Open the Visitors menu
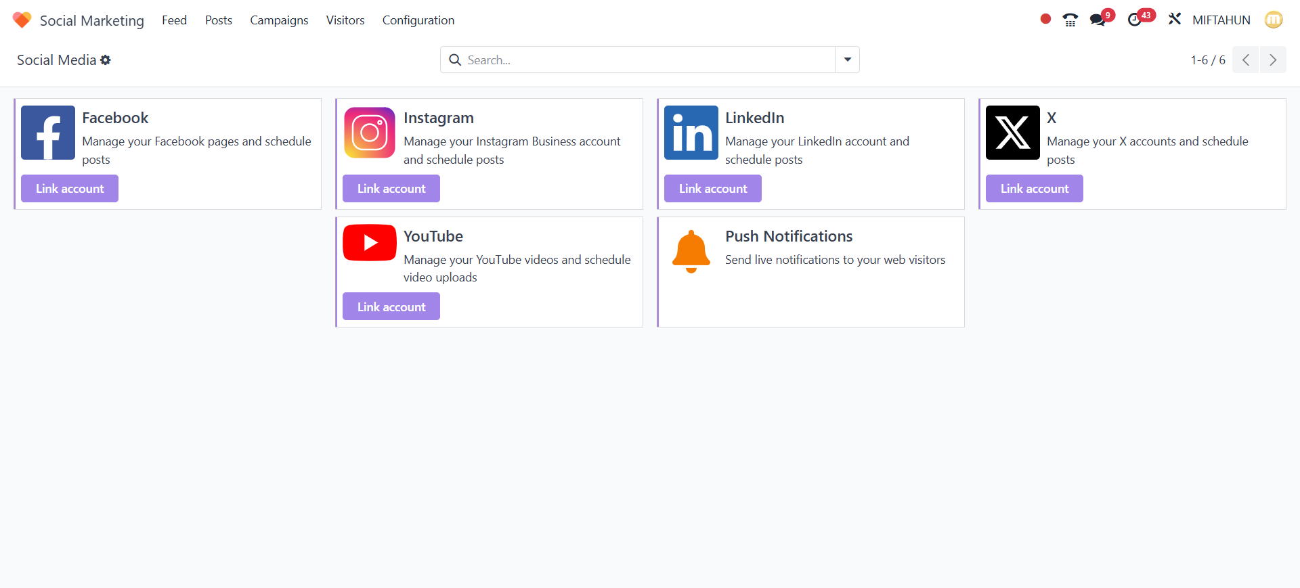Image resolution: width=1300 pixels, height=588 pixels. pyautogui.click(x=345, y=20)
